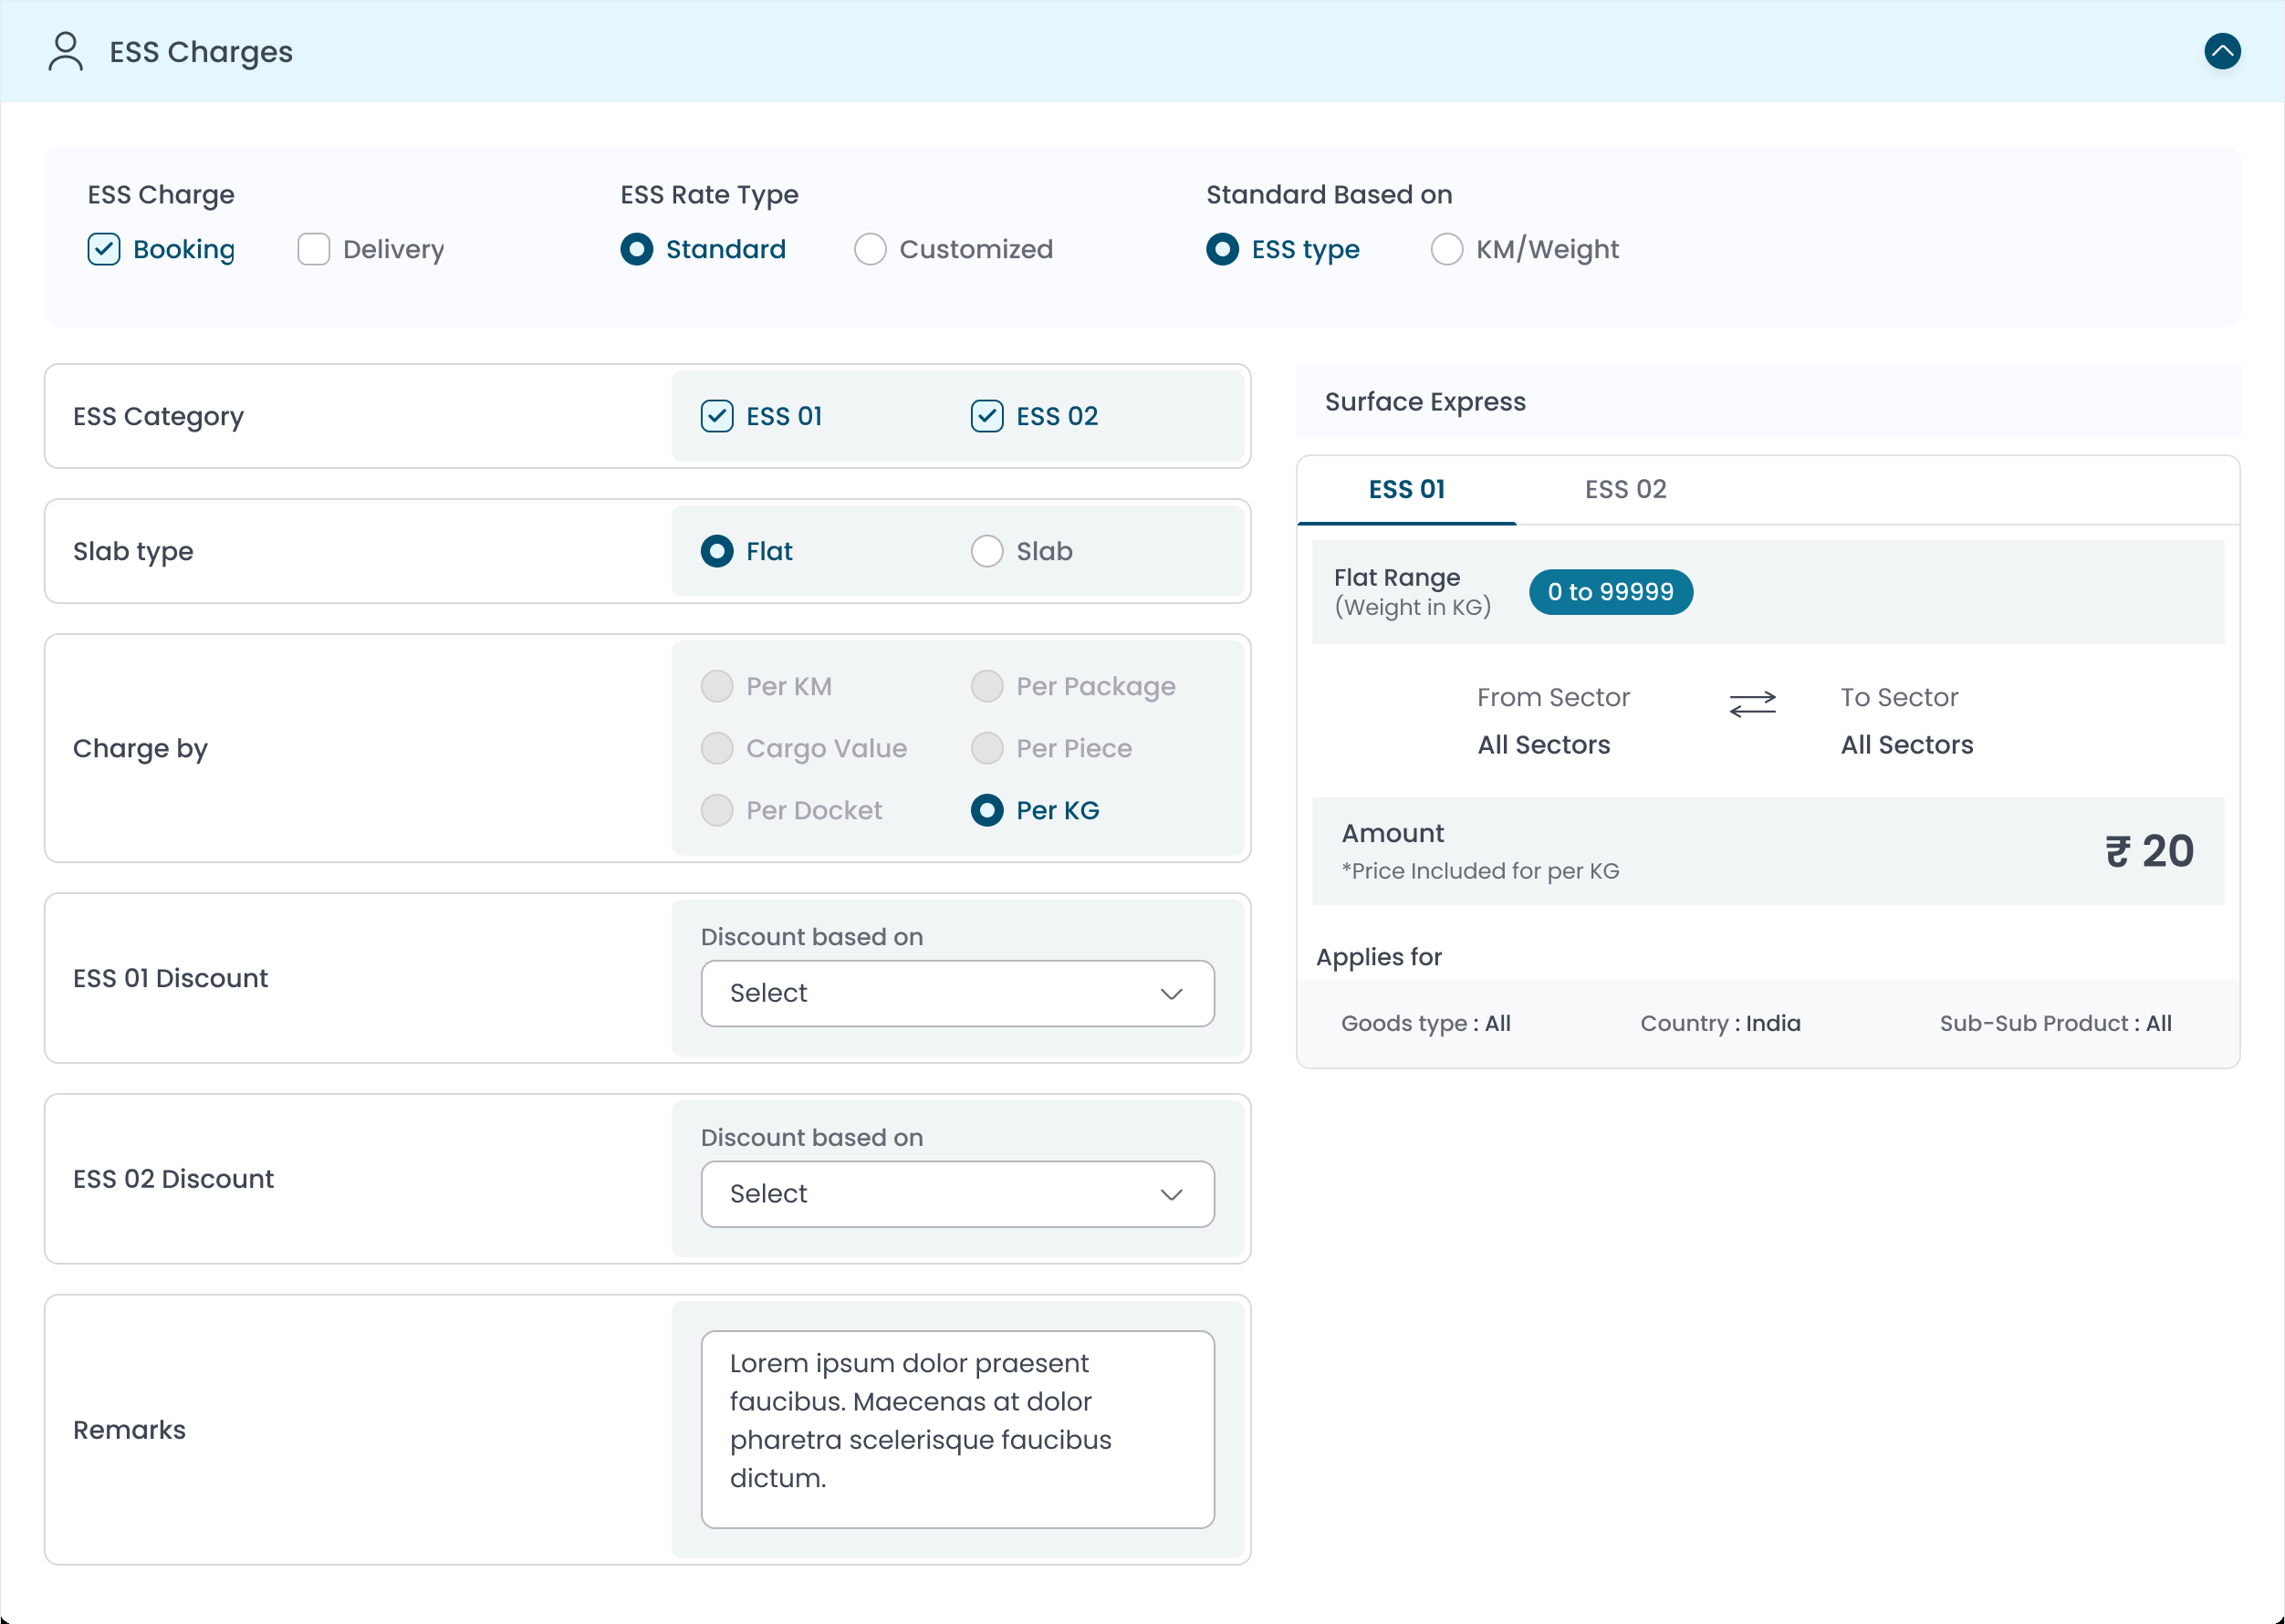Pick the KM/Weight radio option
The height and width of the screenshot is (1624, 2285).
[1447, 249]
